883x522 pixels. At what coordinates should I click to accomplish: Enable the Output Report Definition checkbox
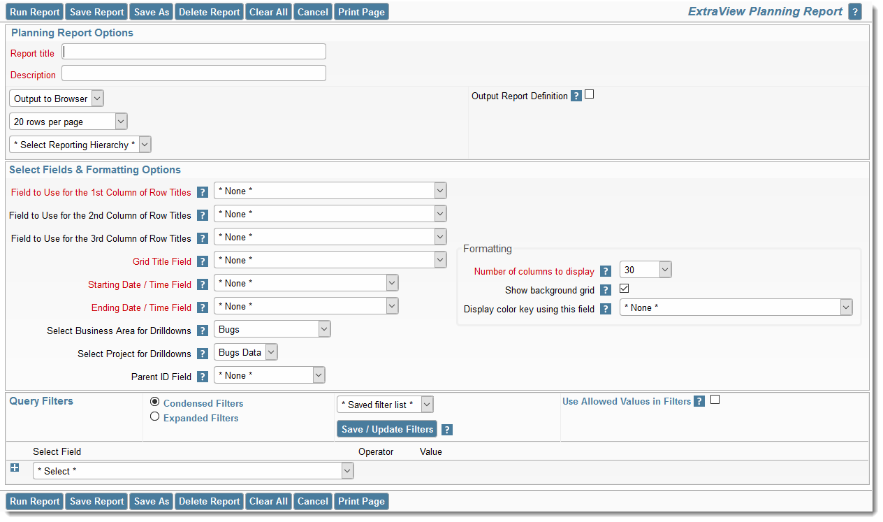click(589, 95)
